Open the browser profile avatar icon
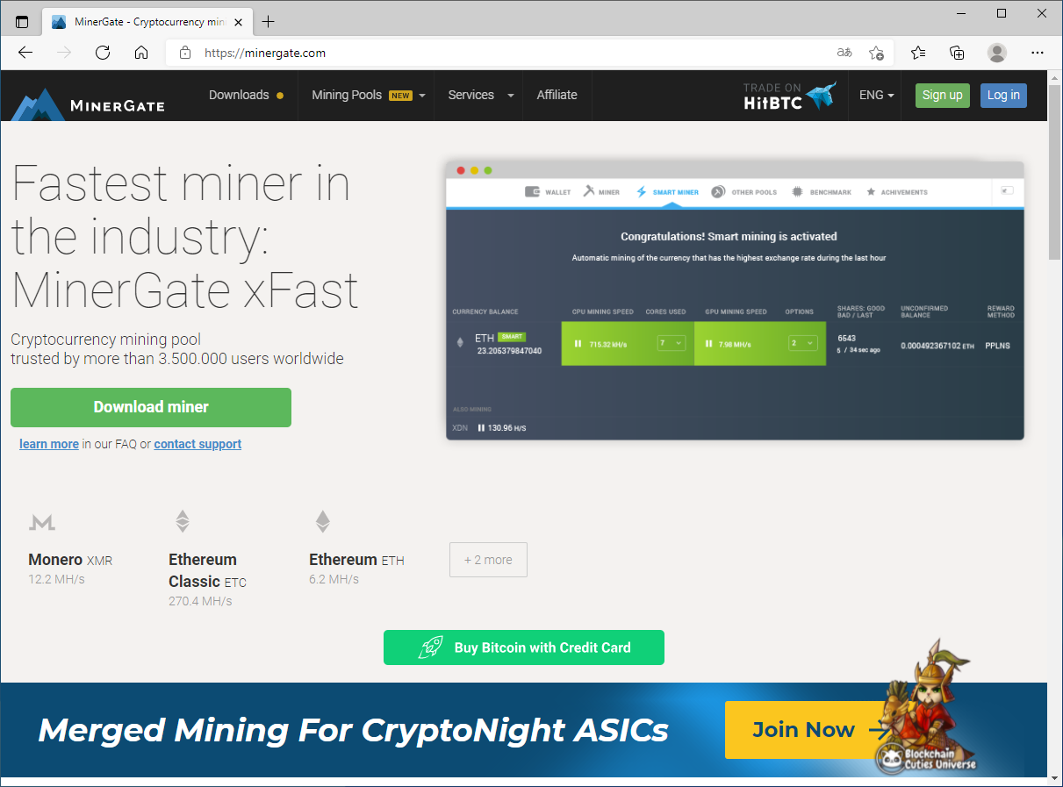Image resolution: width=1063 pixels, height=787 pixels. (x=997, y=53)
